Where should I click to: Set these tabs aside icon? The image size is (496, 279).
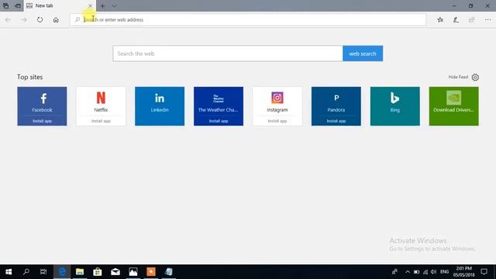[18, 5]
